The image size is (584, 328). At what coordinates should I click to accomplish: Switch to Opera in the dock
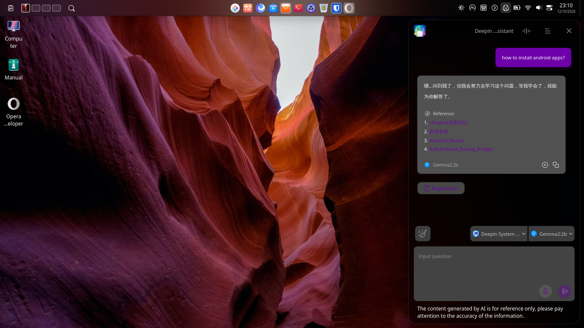tap(349, 8)
